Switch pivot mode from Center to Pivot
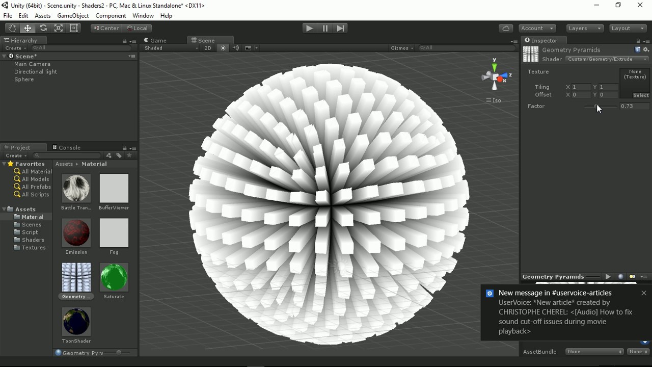652x367 pixels. coord(106,28)
